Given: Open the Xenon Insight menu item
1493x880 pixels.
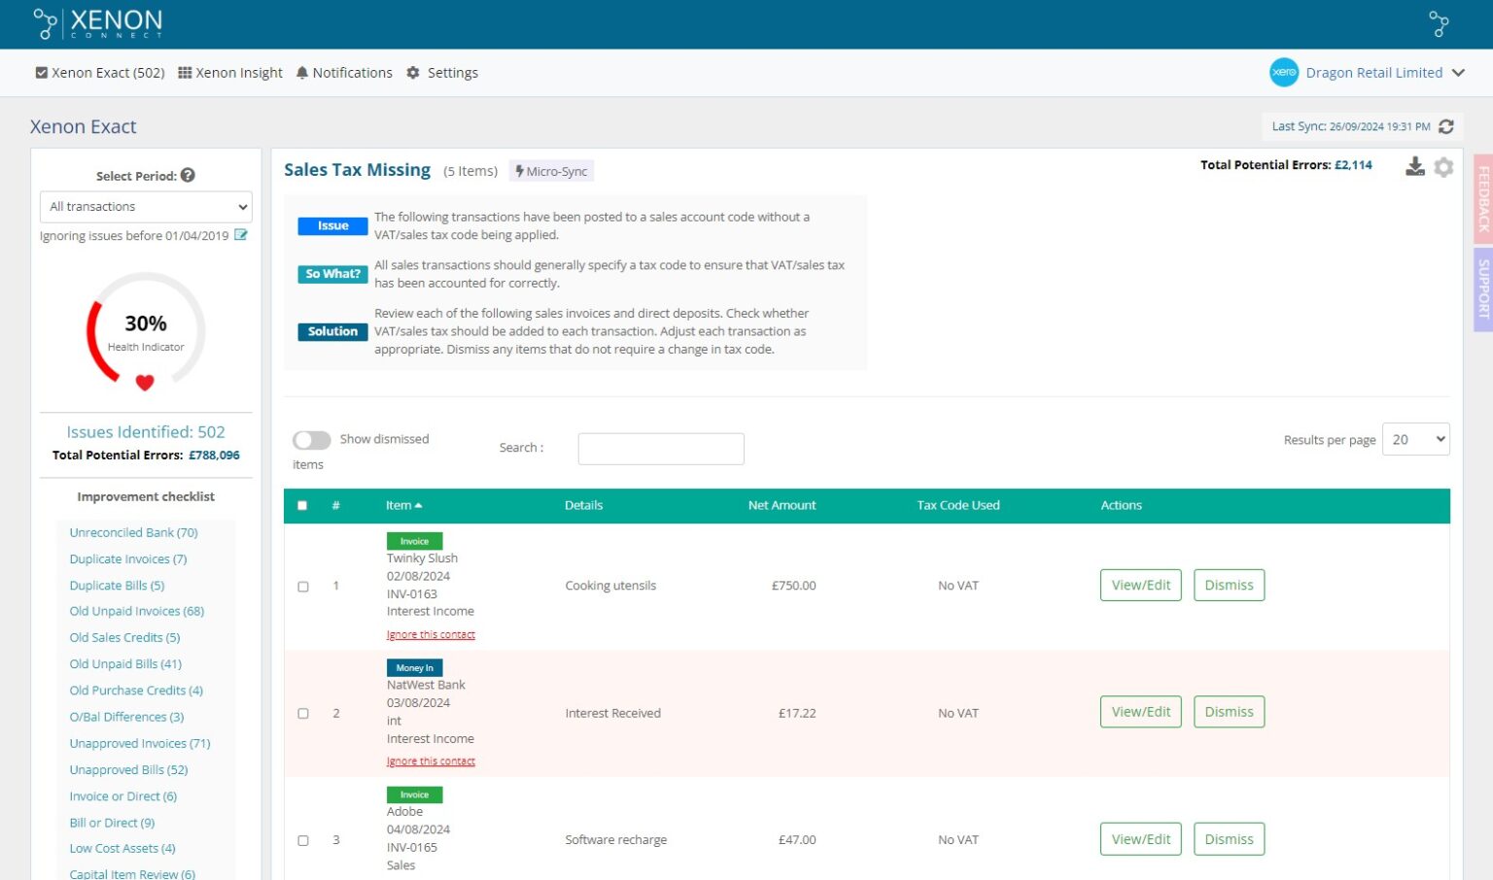Looking at the screenshot, I should 230,73.
